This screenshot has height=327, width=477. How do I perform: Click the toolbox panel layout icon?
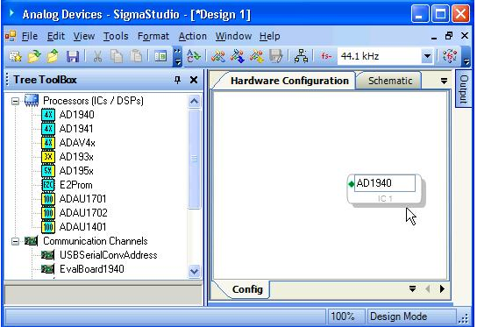point(160,56)
